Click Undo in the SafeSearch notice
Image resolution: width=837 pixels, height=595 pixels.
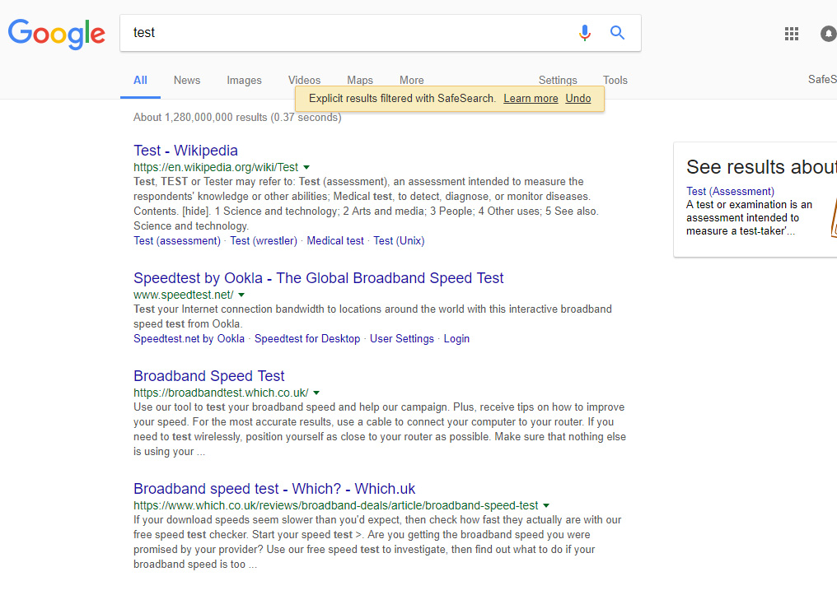578,99
